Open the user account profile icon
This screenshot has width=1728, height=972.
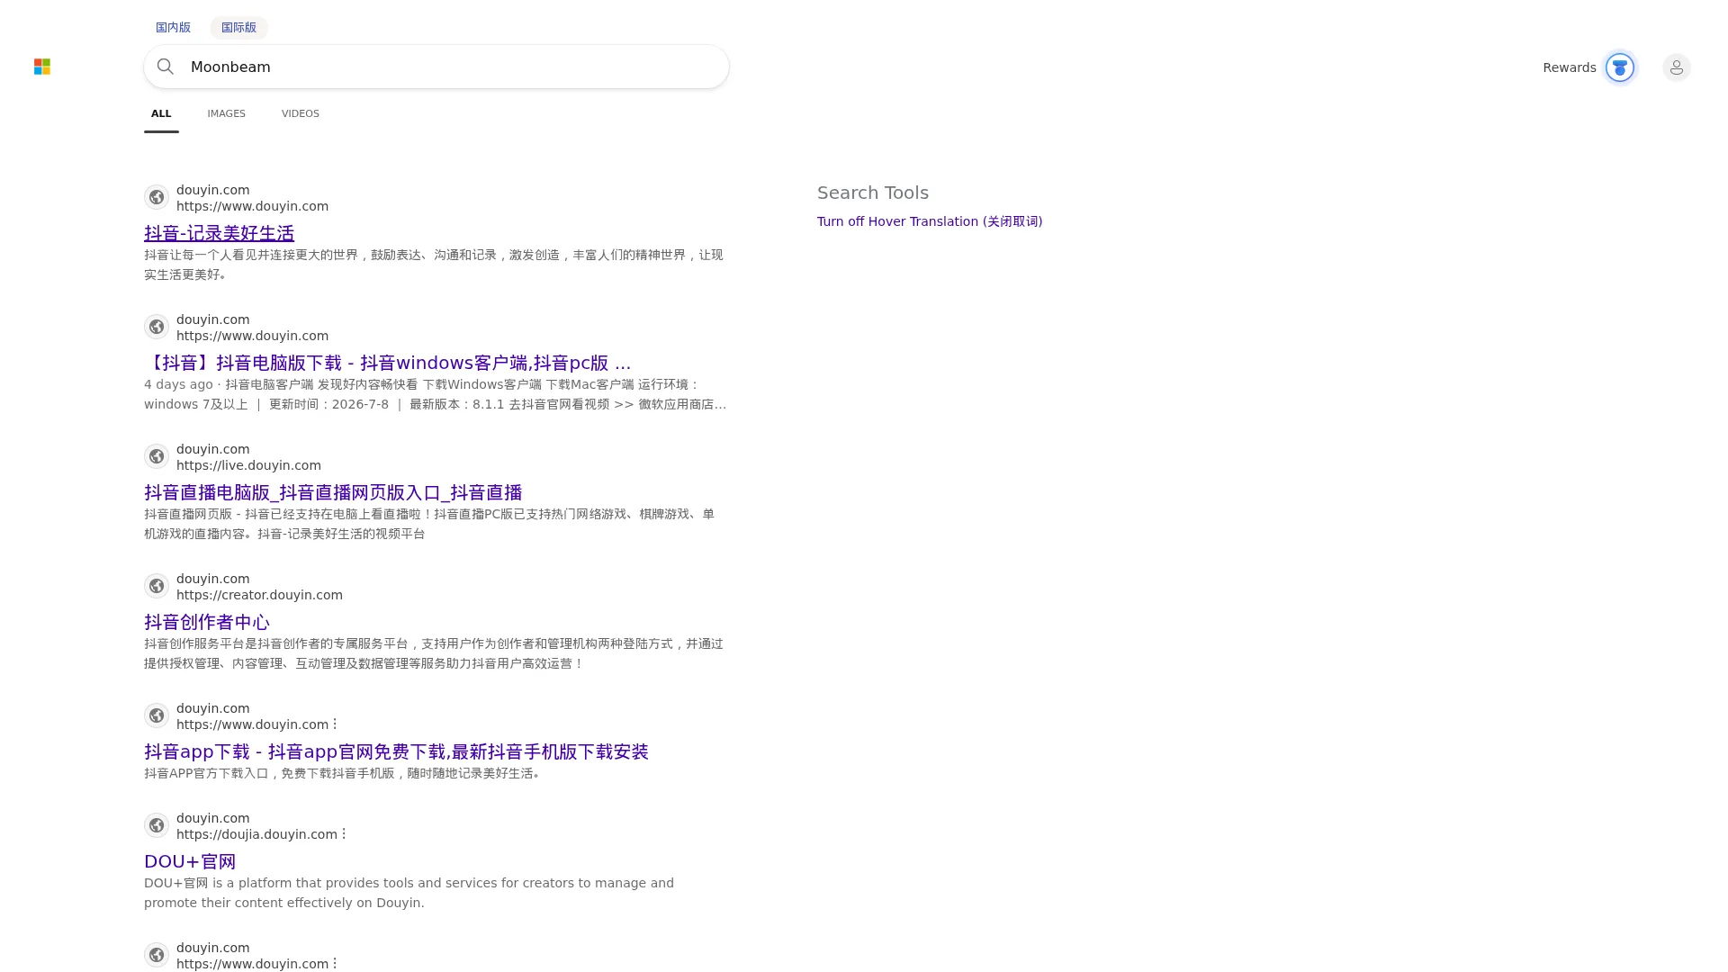tap(1677, 67)
